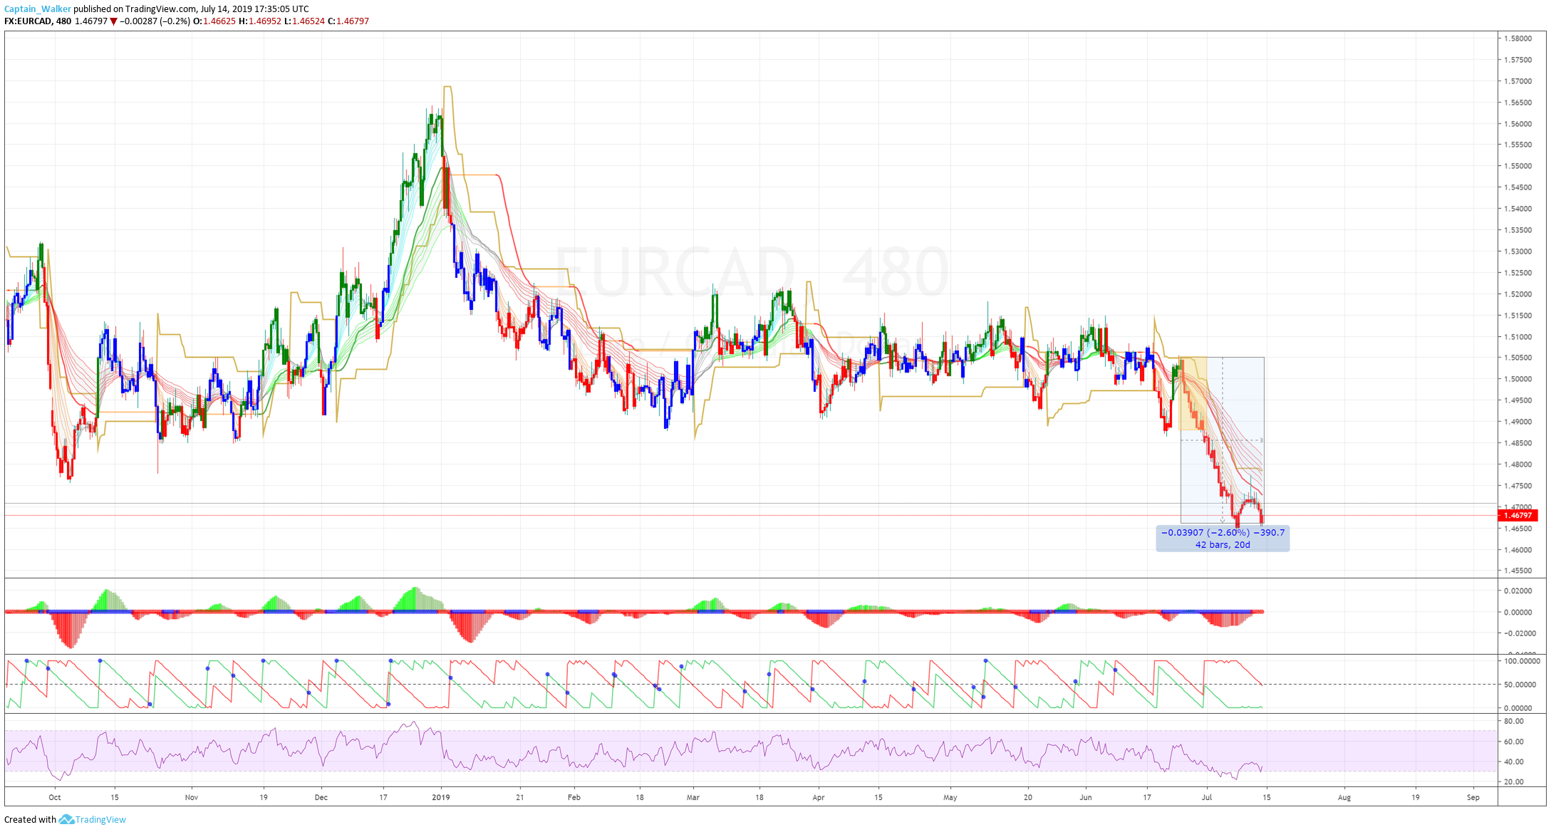Click the 60.00 RSI axis label

[1514, 742]
